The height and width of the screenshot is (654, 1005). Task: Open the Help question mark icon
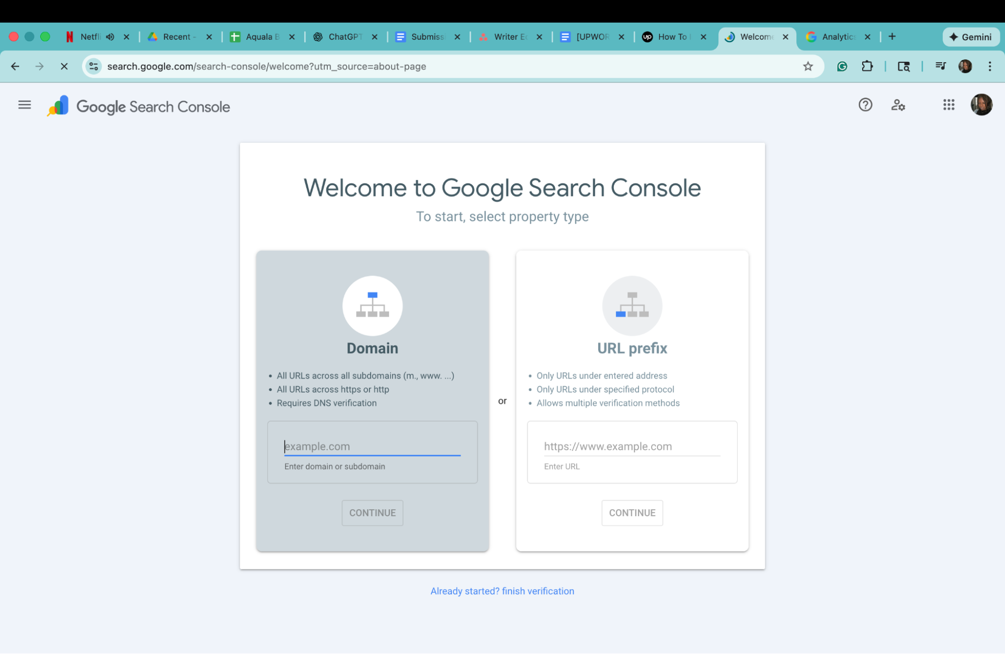pyautogui.click(x=865, y=105)
